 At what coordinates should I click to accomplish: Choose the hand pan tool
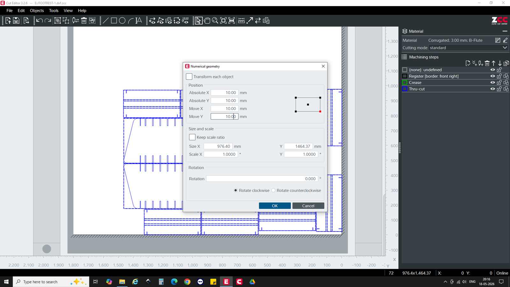(x=207, y=21)
